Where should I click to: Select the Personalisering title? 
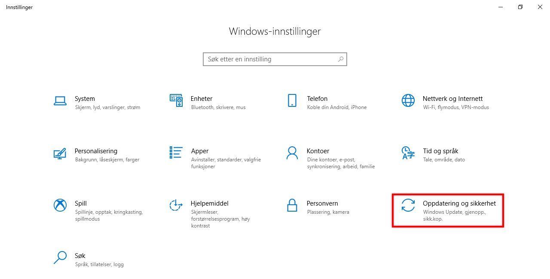(x=96, y=151)
